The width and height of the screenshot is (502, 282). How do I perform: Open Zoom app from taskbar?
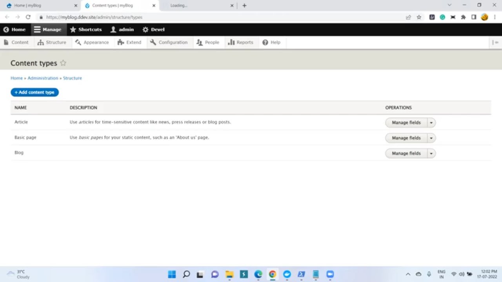click(330, 274)
